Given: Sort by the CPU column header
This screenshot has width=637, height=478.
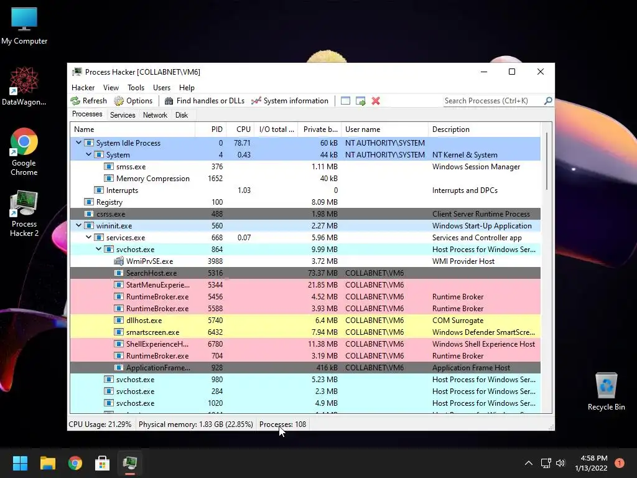Looking at the screenshot, I should point(240,129).
